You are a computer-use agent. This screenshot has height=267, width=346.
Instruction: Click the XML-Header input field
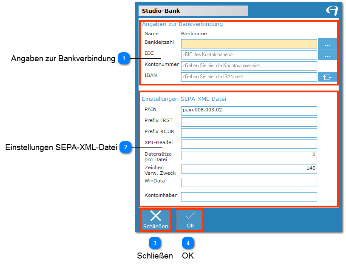coord(249,144)
